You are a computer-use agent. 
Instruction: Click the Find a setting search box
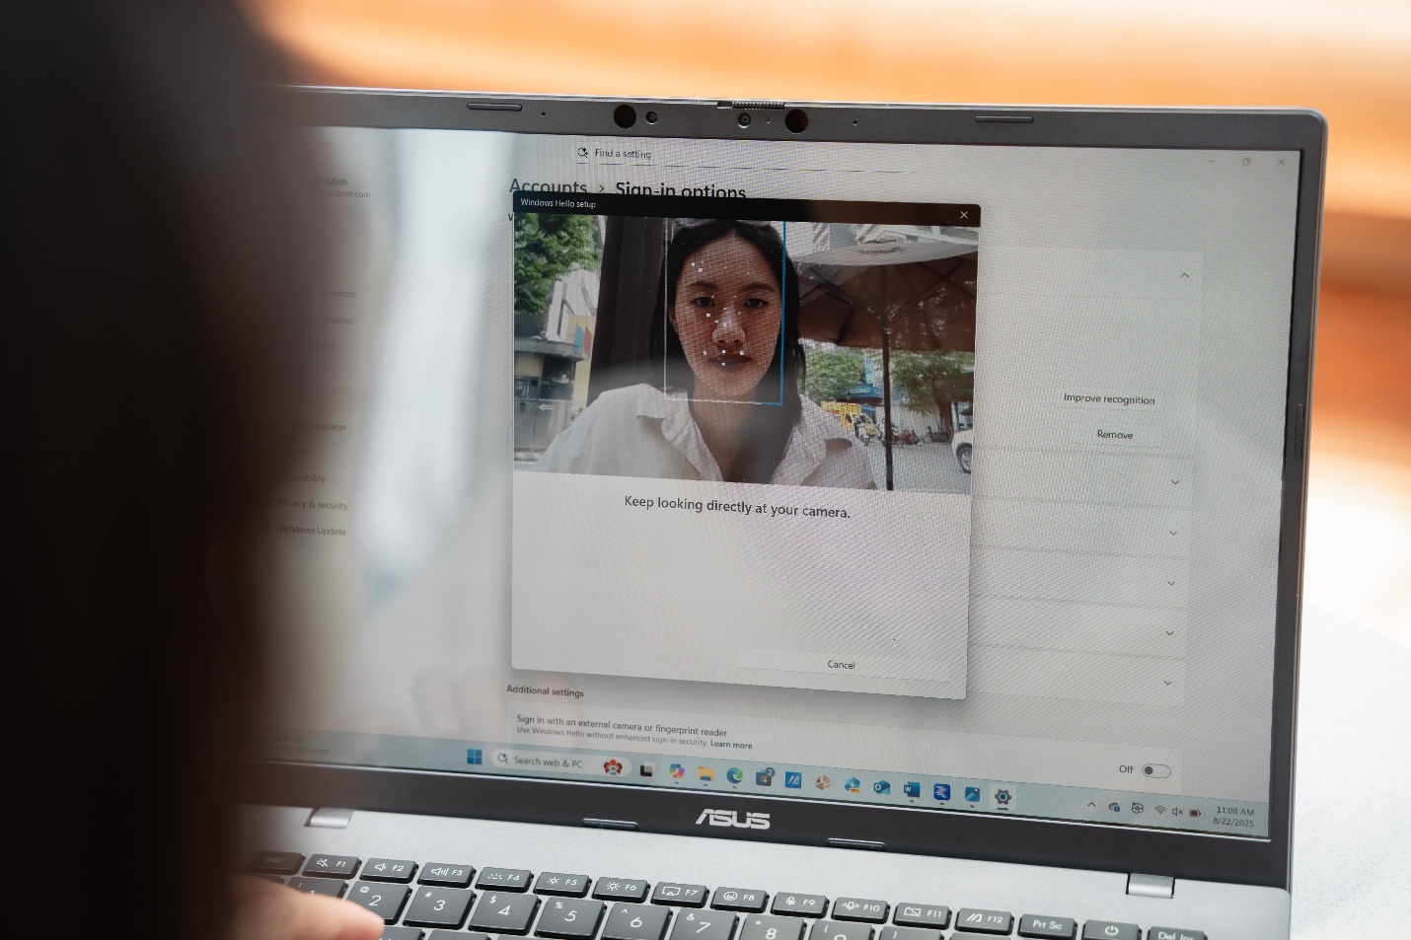[x=622, y=154]
